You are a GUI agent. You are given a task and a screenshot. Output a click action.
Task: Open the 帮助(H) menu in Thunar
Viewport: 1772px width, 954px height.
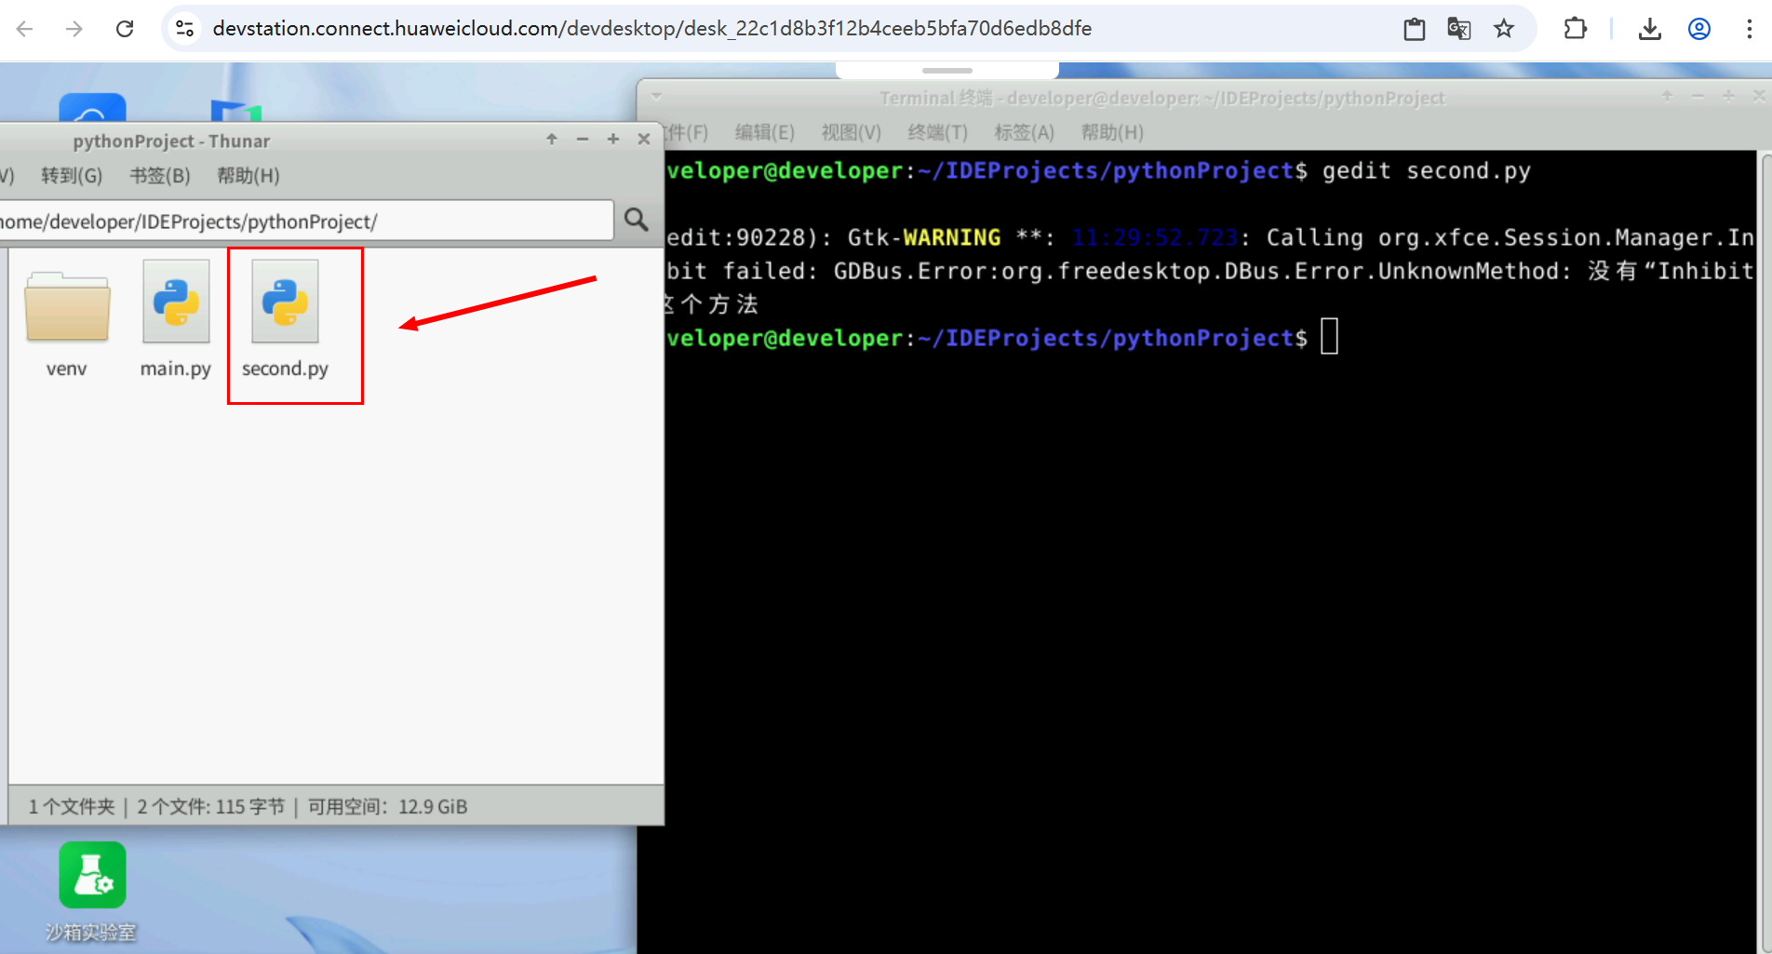click(248, 175)
